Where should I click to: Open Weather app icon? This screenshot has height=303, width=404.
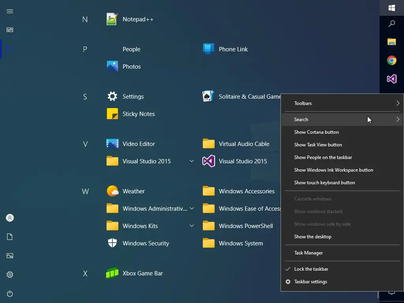point(112,191)
